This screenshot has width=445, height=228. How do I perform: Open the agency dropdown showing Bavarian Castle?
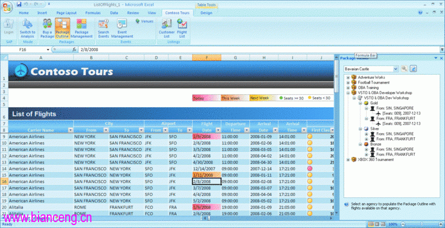pos(396,69)
